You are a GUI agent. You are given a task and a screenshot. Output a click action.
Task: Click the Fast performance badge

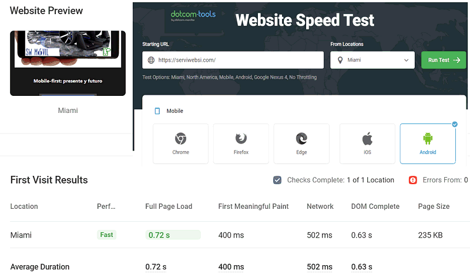(x=106, y=235)
